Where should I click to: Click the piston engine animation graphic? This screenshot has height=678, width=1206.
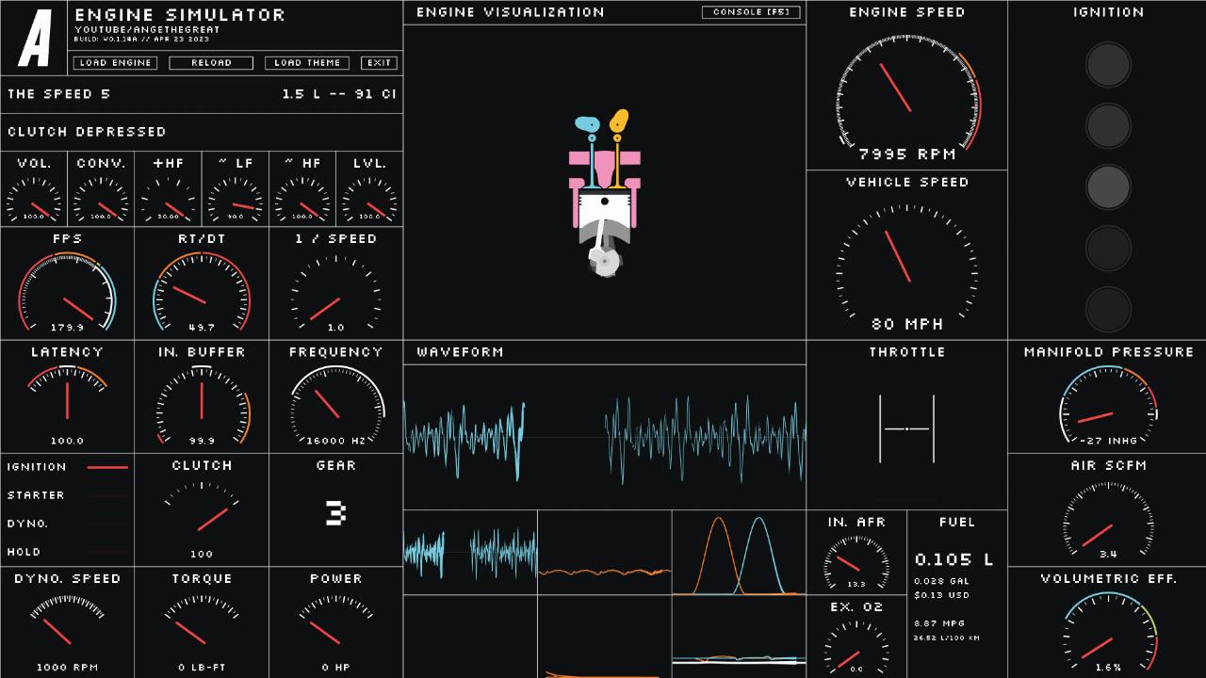tap(605, 193)
